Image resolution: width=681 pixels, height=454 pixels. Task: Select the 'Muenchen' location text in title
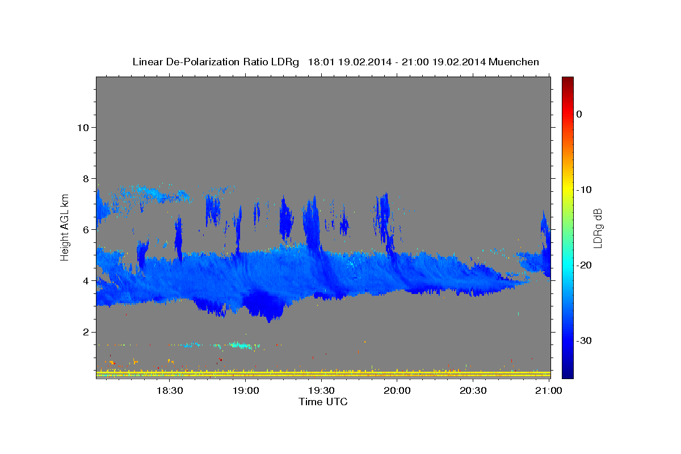[x=514, y=62]
